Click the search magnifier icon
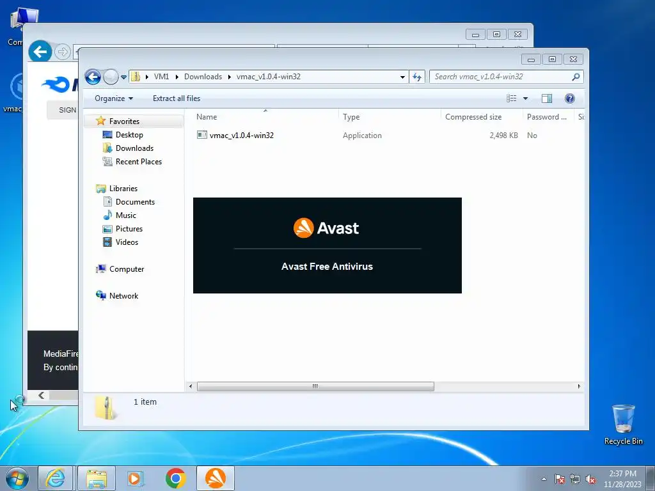The width and height of the screenshot is (655, 491). [x=576, y=77]
